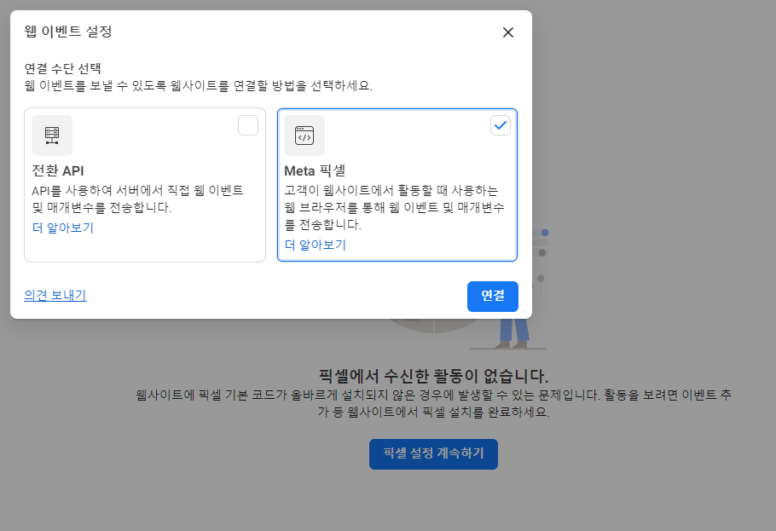Click the background text about 픽셀 기본 코드
776x531 pixels.
[433, 403]
